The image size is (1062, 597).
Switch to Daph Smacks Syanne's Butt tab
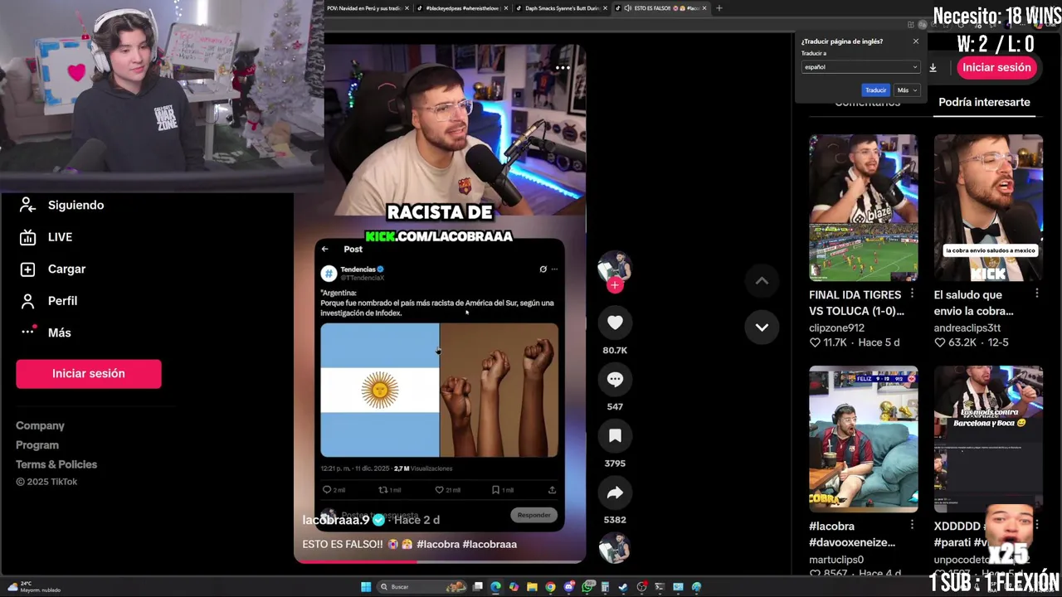pyautogui.click(x=561, y=8)
